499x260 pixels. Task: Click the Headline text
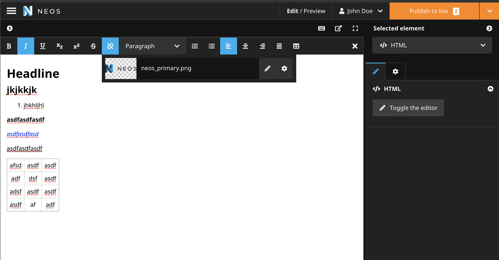point(33,73)
